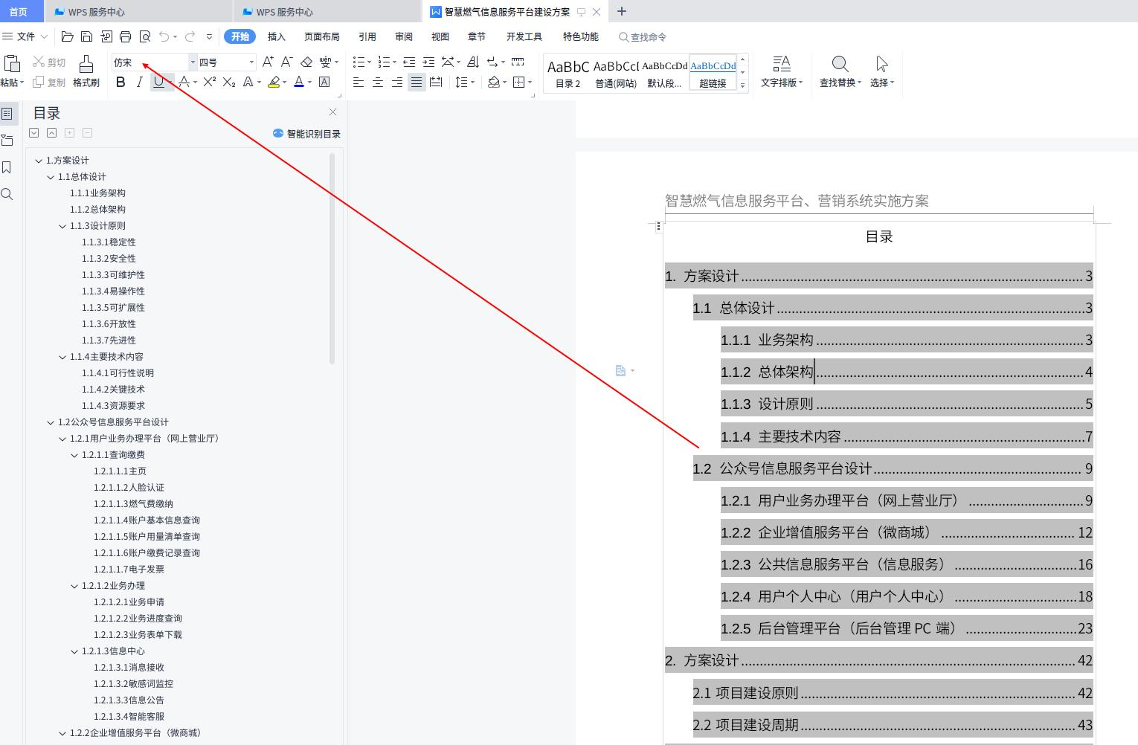Close the 目录 navigation panel
The image size is (1138, 745).
pyautogui.click(x=332, y=112)
